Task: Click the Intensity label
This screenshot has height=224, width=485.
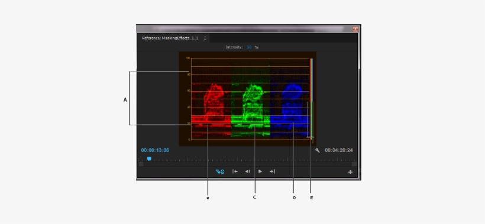Action: [x=234, y=47]
